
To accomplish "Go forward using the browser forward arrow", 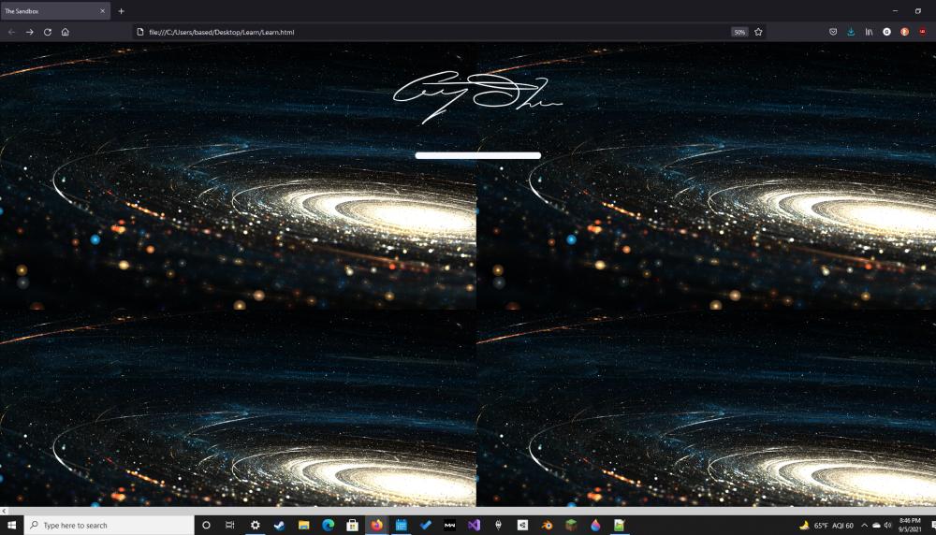I will (x=29, y=32).
